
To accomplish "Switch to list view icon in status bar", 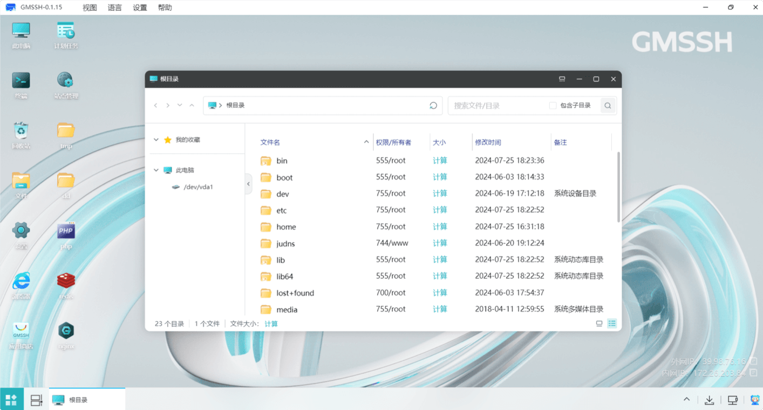I will click(x=599, y=324).
